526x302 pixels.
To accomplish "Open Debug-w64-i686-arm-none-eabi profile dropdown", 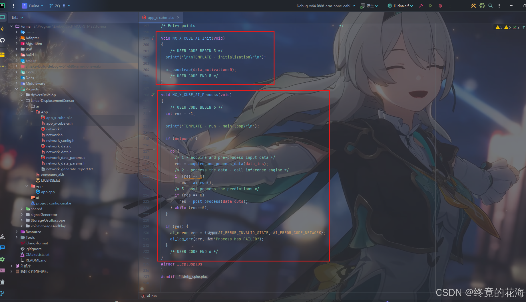I will click(x=326, y=6).
